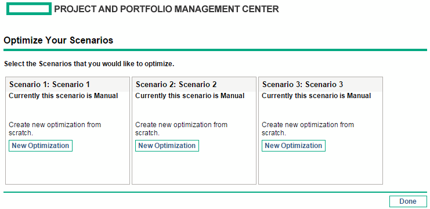Click the Done button

click(x=408, y=201)
